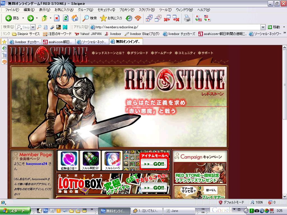Expand the back button history dropdown arrow

[x=23, y=18]
